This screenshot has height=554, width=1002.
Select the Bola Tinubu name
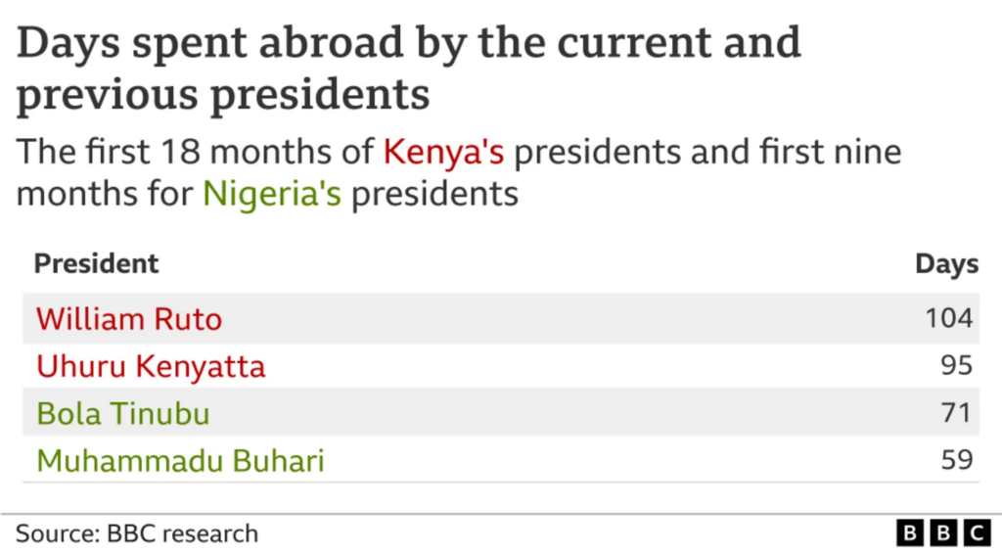coord(123,413)
